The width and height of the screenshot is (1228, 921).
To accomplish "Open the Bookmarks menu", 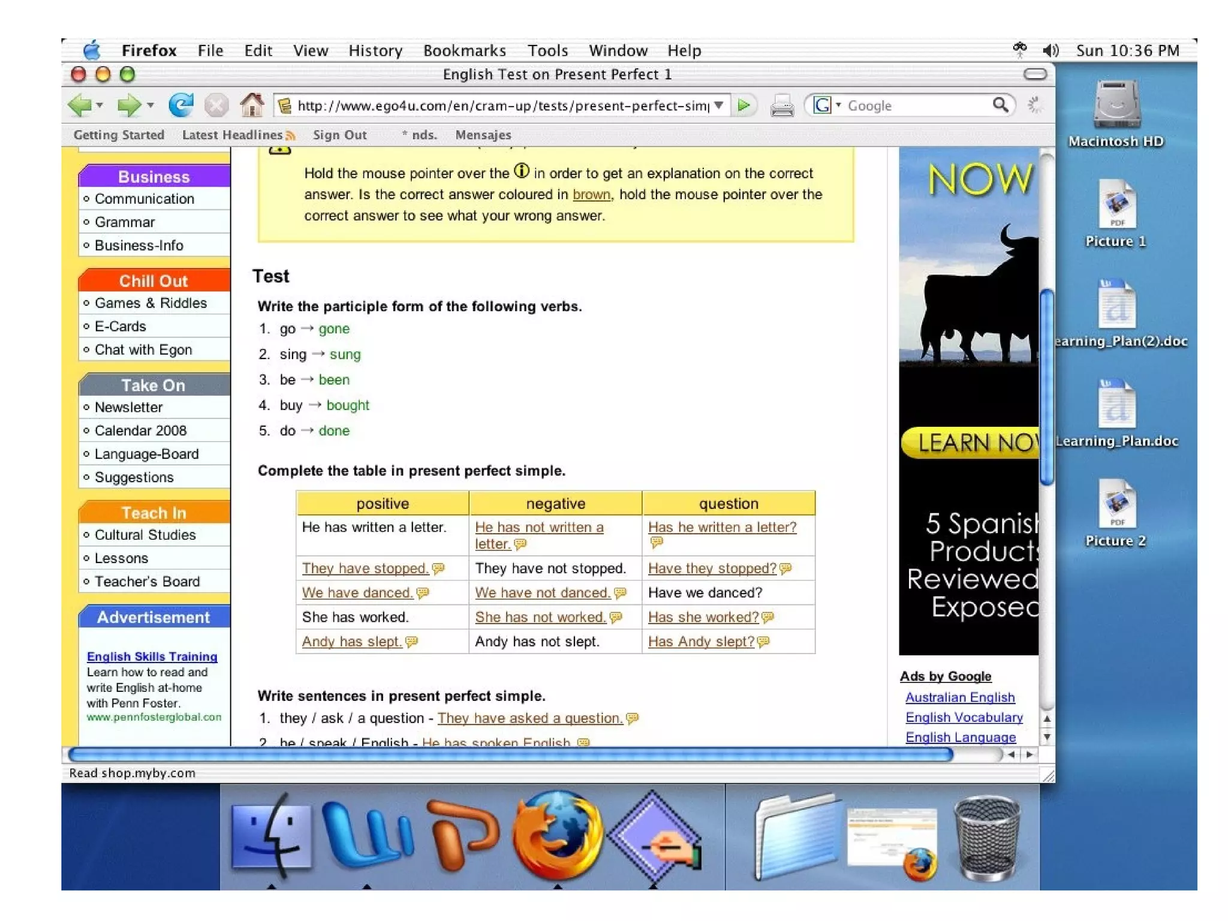I will [464, 50].
